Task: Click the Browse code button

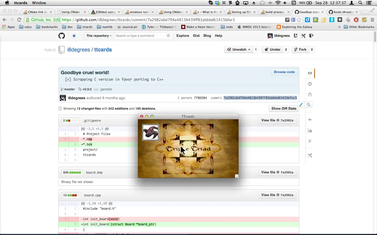Action: (284, 72)
